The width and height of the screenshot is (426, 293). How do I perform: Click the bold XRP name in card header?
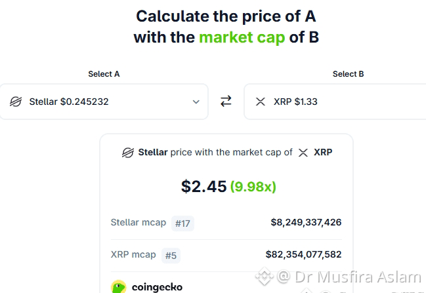click(x=323, y=152)
